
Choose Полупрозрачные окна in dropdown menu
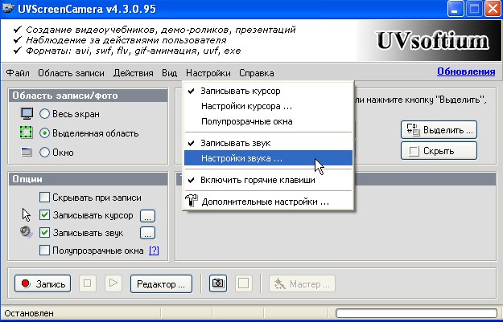(268, 121)
